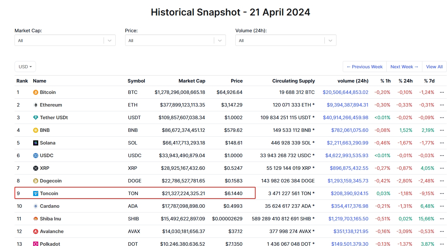The height and width of the screenshot is (246, 447).
Task: Open the three-dot menu for Cardano row
Action: 442,206
